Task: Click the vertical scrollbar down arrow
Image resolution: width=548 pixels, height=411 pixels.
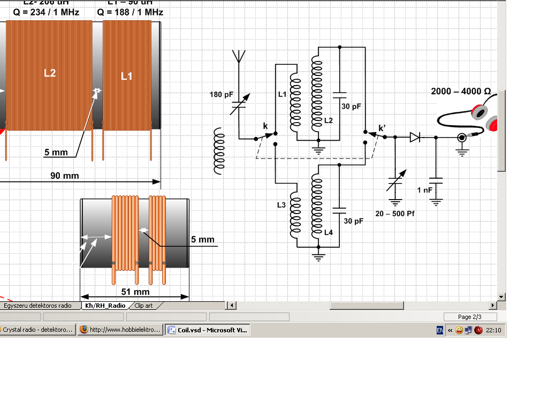Action: pos(501,297)
